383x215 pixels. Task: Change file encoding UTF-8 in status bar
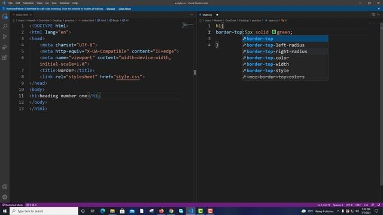pos(349,205)
